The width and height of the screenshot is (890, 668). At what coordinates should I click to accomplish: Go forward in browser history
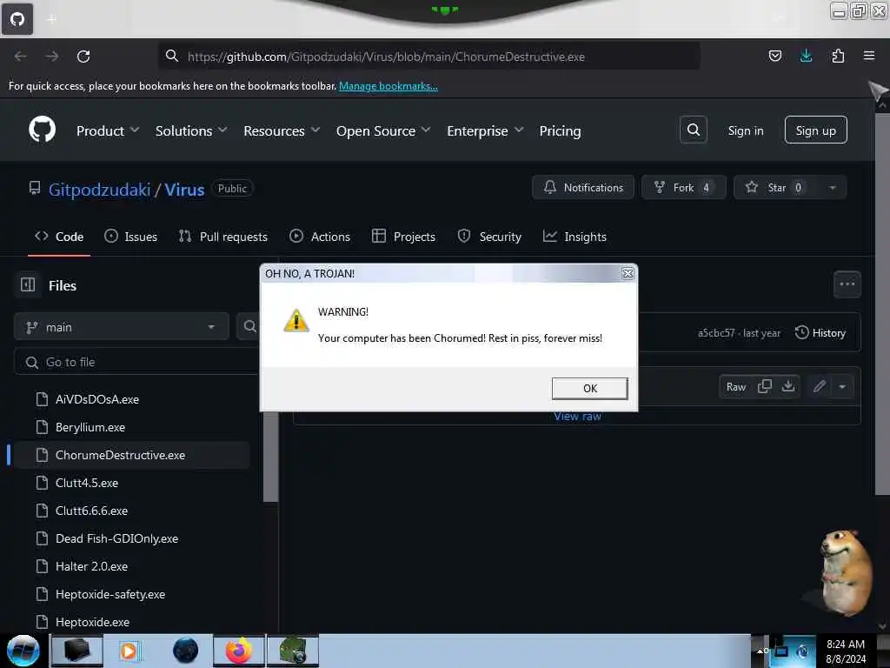[51, 57]
